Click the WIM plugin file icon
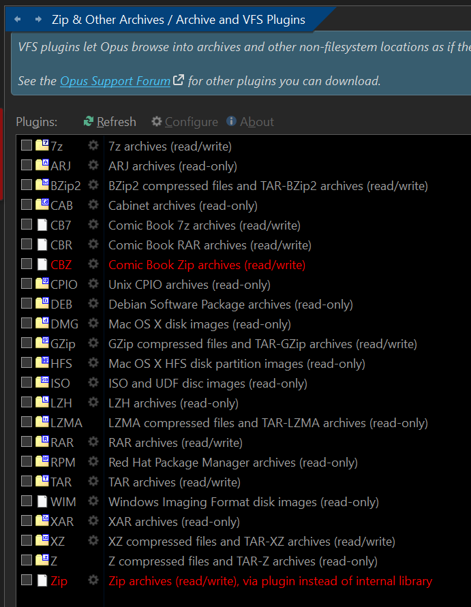The width and height of the screenshot is (471, 607). tap(42, 502)
